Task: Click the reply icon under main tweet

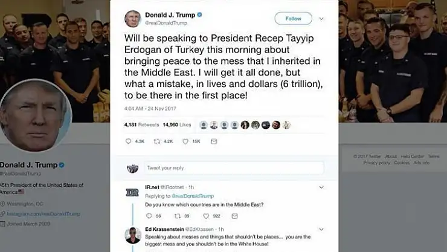Action: 128,141
